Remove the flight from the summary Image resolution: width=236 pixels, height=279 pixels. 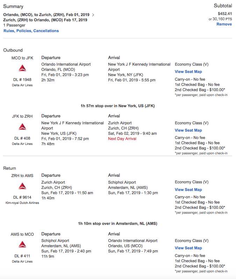pos(224,24)
